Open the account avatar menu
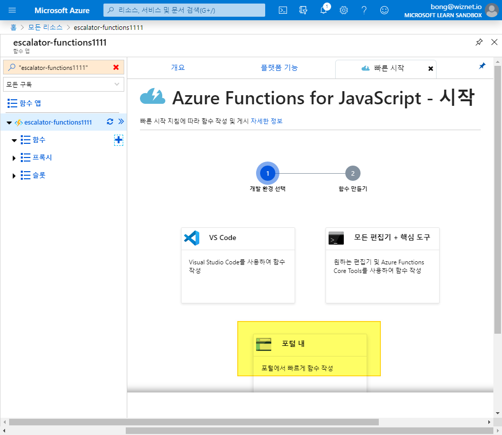The width and height of the screenshot is (502, 435). [x=491, y=10]
